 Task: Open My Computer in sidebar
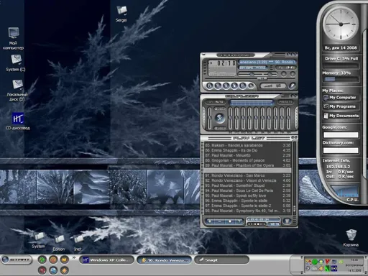[340, 98]
